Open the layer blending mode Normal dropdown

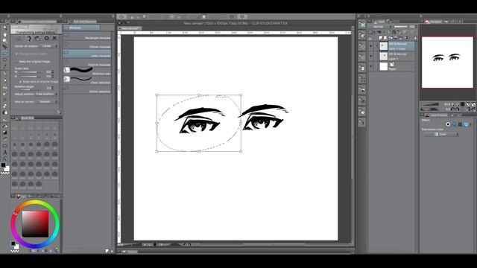[x=380, y=27]
